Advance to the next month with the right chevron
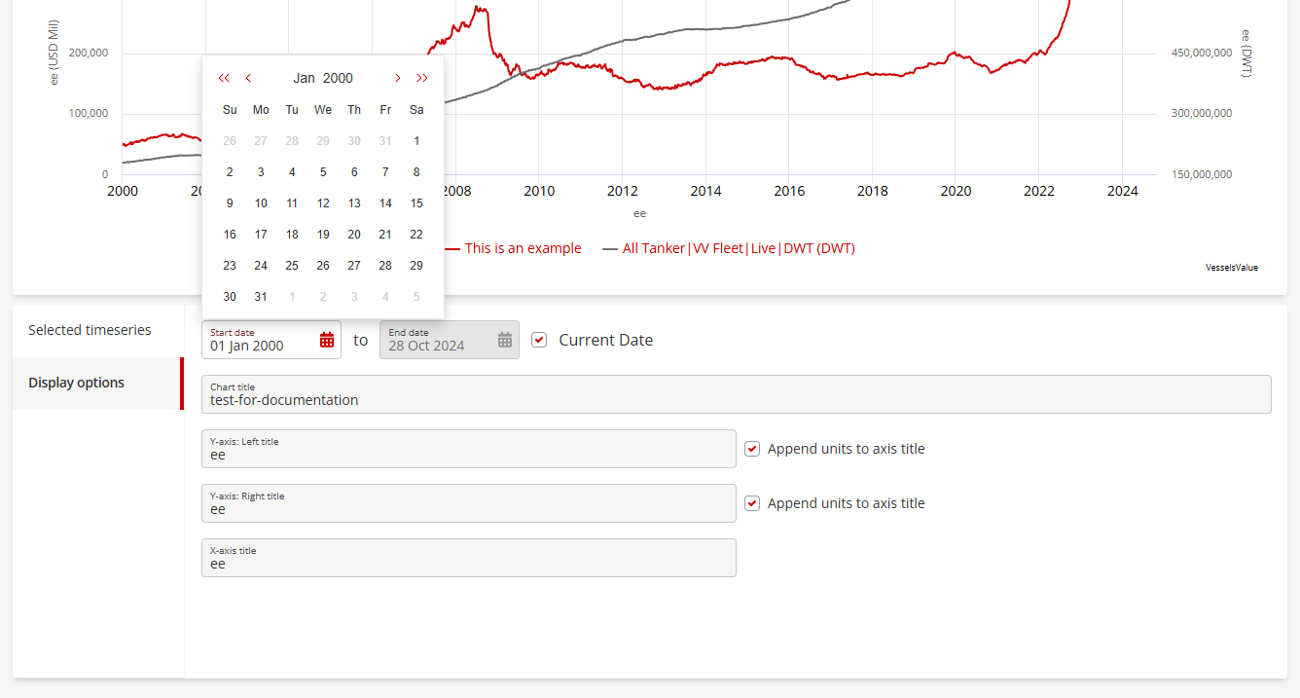This screenshot has width=1300, height=698. [x=398, y=78]
